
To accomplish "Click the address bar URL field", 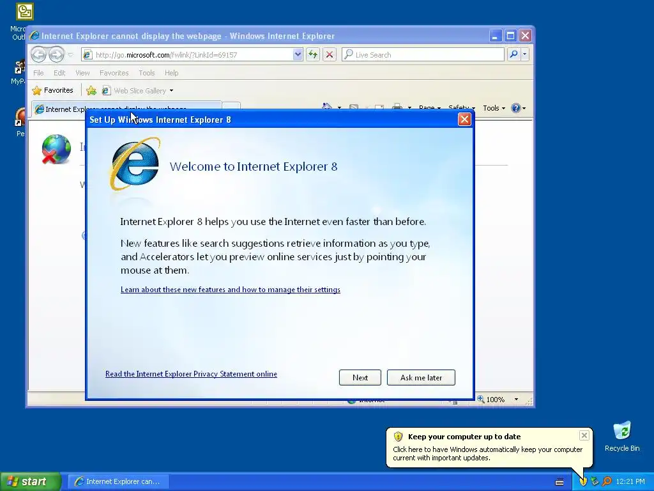I will coord(193,55).
